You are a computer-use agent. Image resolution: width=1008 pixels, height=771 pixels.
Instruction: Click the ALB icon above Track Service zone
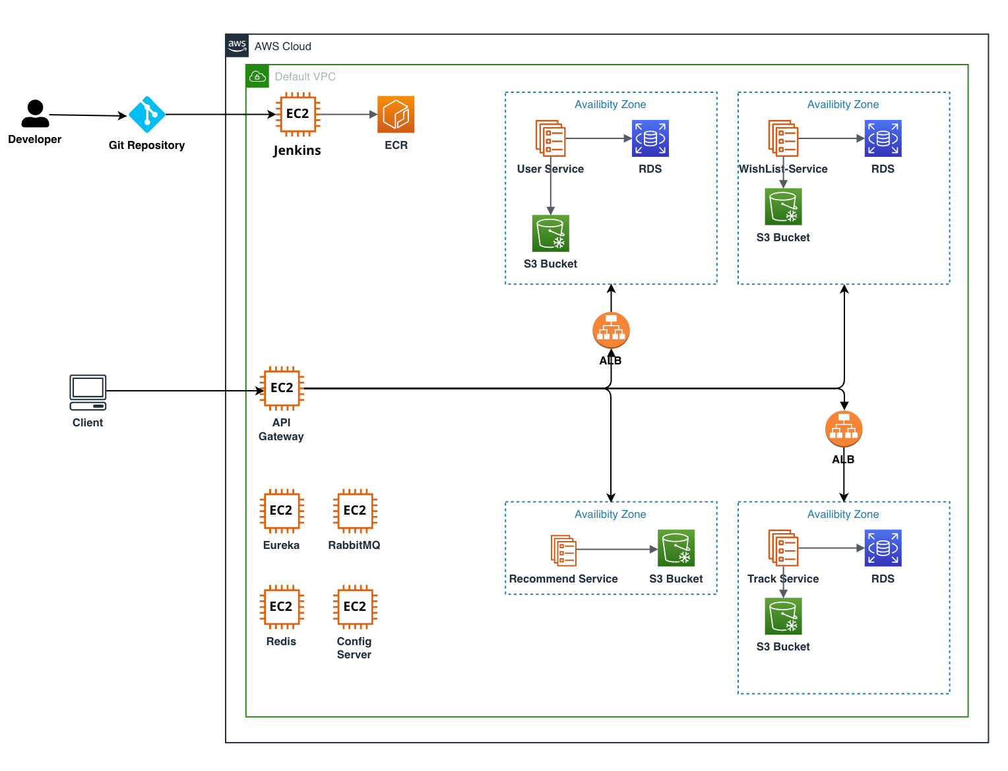[x=844, y=429]
